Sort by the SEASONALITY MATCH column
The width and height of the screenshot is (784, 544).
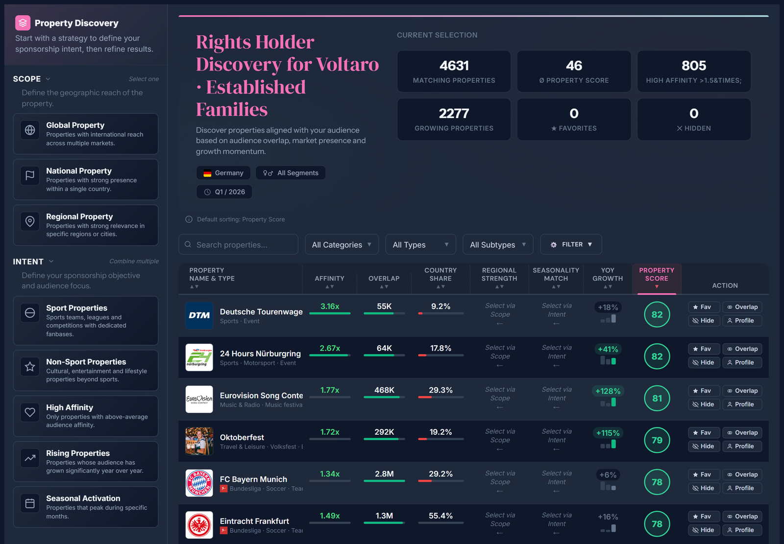point(556,278)
